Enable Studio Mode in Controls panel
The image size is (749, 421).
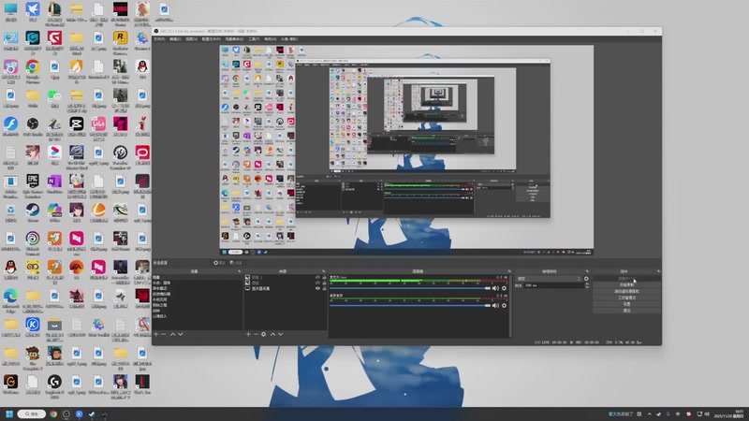626,298
